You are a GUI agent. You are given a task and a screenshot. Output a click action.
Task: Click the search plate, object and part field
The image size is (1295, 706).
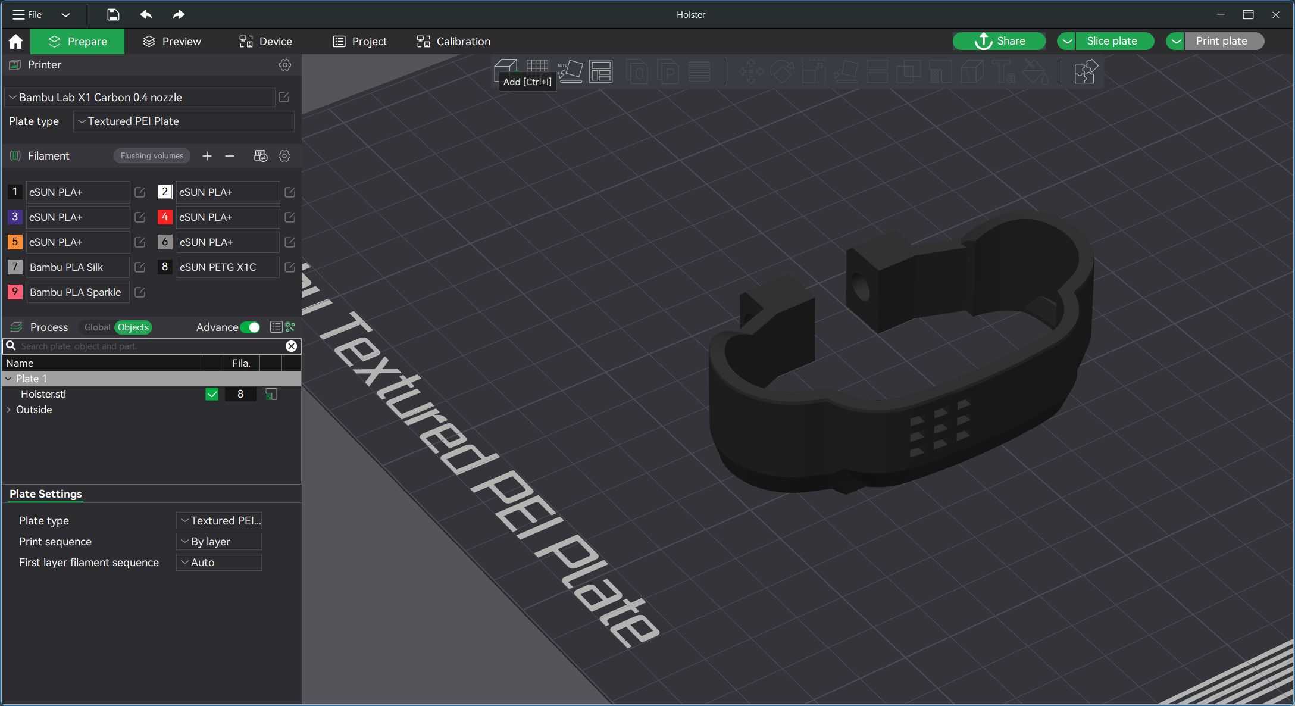pyautogui.click(x=151, y=346)
